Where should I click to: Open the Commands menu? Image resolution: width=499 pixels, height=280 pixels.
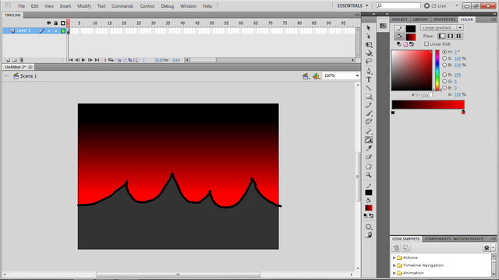pos(122,6)
